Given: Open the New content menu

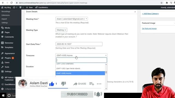Looking at the screenshot, I should [x=29, y=7].
